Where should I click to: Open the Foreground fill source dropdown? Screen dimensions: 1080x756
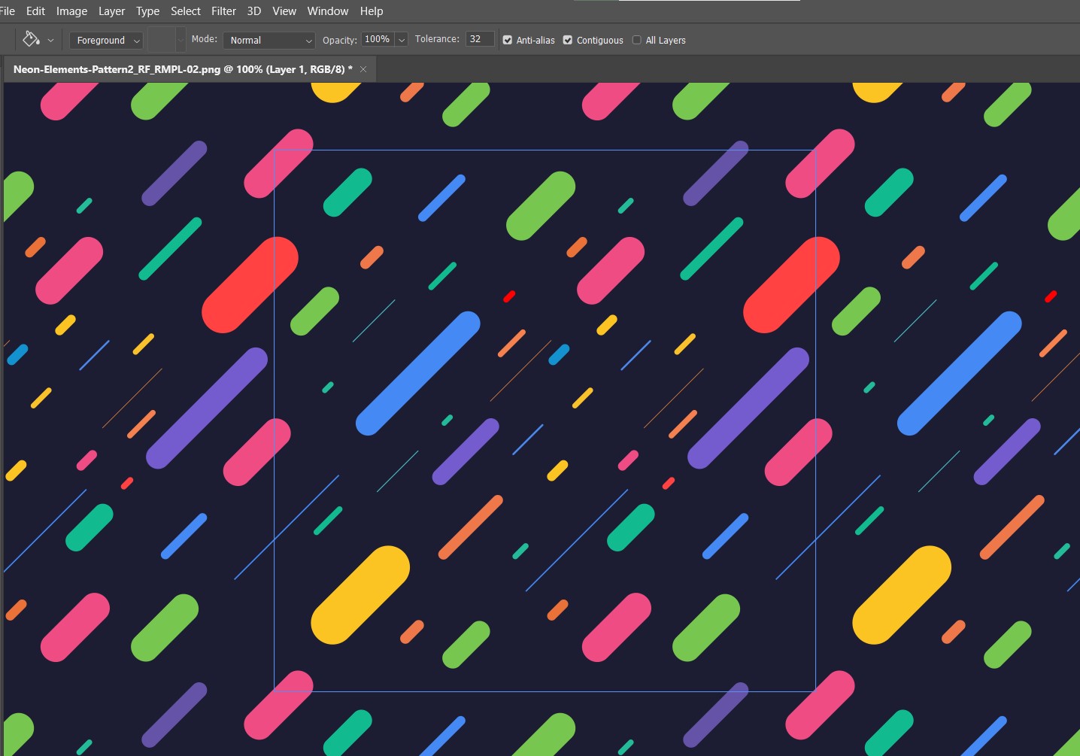coord(105,40)
